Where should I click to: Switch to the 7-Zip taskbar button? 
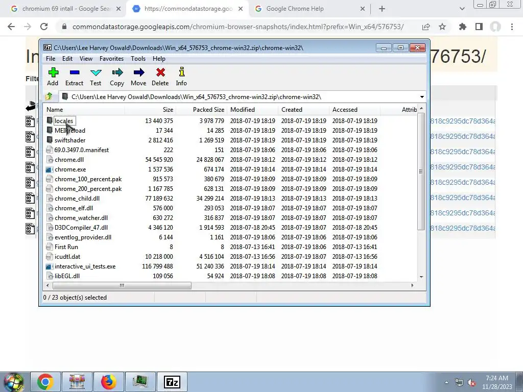coord(172,382)
